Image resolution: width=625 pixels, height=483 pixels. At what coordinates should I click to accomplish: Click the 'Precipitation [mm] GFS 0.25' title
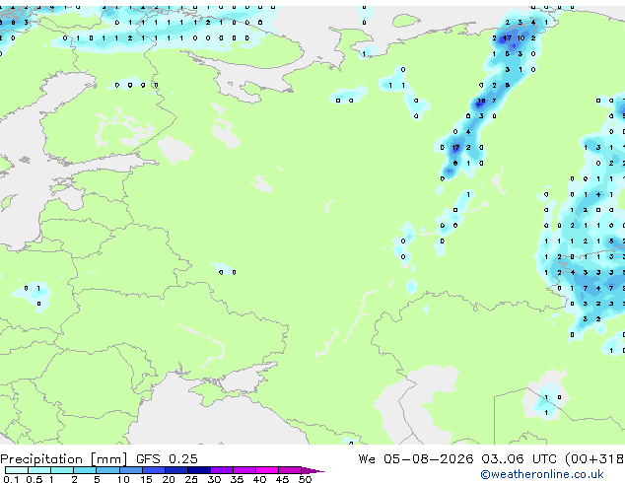(x=99, y=459)
